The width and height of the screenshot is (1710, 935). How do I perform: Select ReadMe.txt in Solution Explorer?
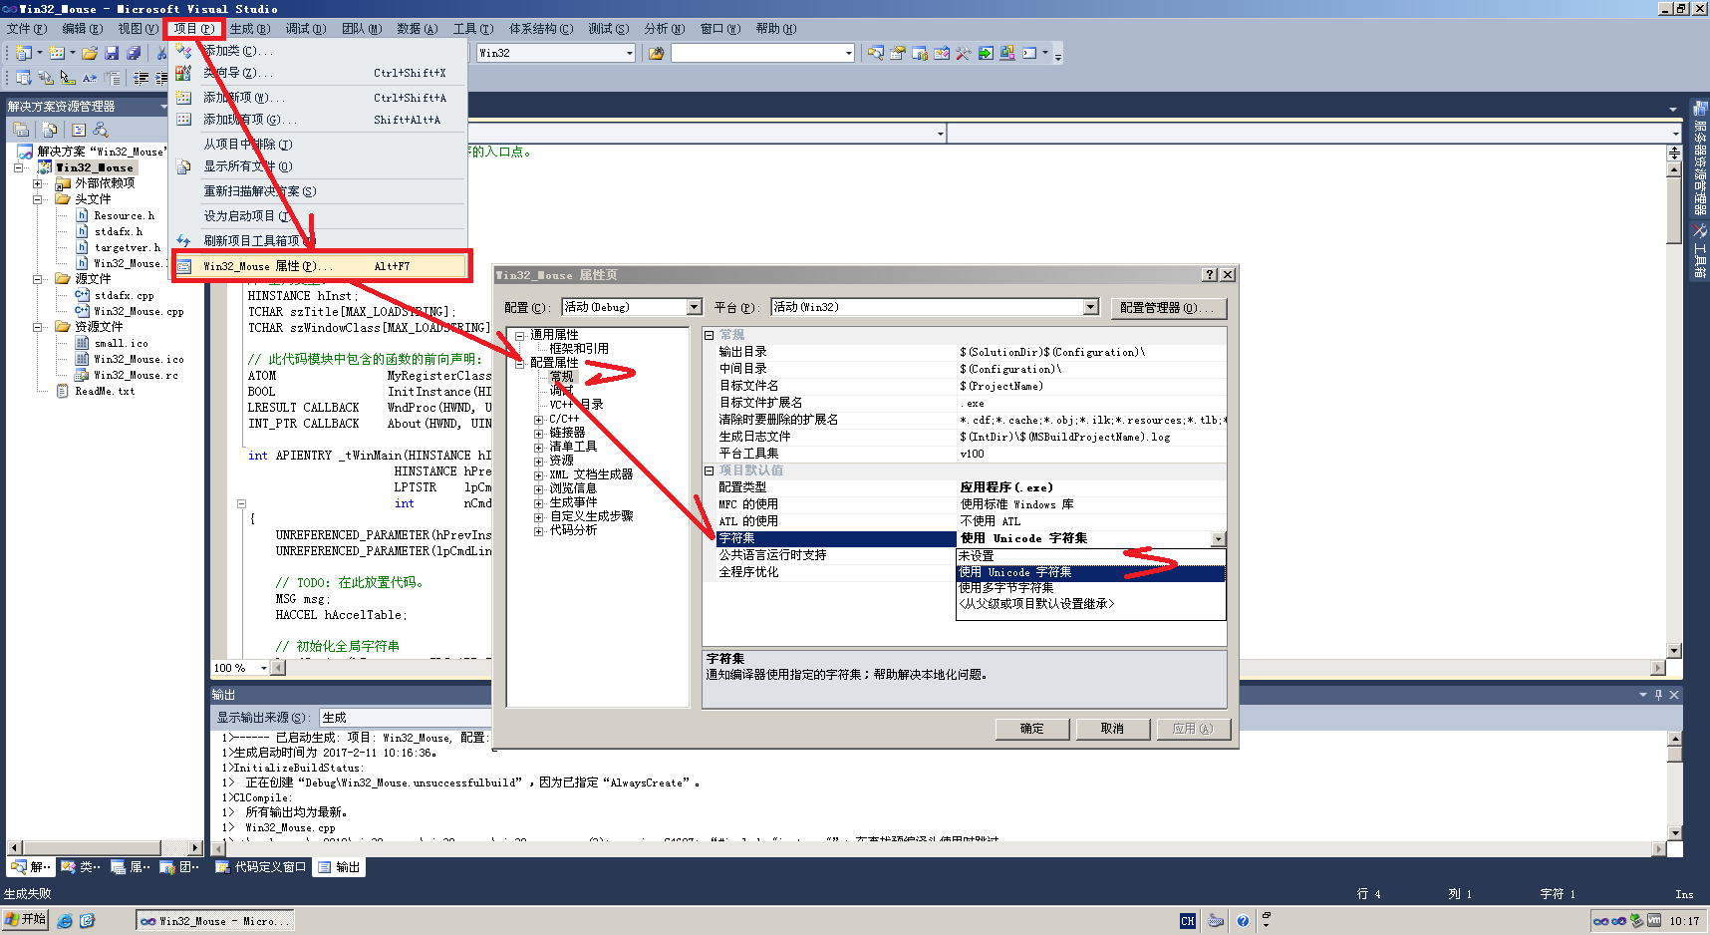pos(105,391)
